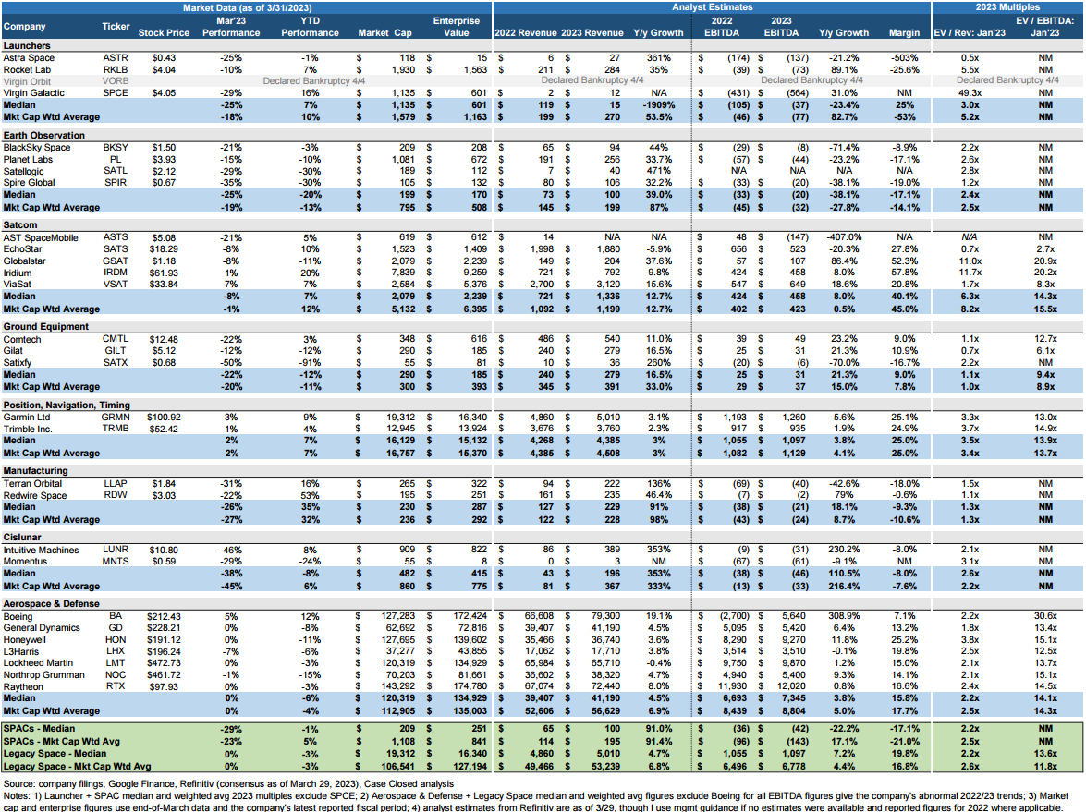Screen dimensions: 1086x812
Task: Click the General Dynamics company name
Action: point(42,628)
